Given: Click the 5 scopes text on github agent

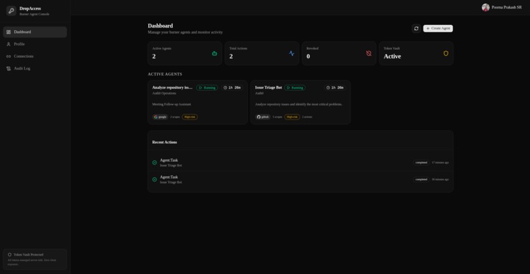Looking at the screenshot, I should click(x=277, y=117).
